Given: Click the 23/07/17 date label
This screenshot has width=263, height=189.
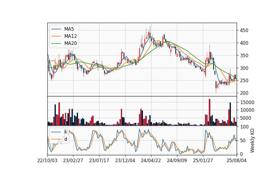Looking at the screenshot, I should pyautogui.click(x=99, y=161).
